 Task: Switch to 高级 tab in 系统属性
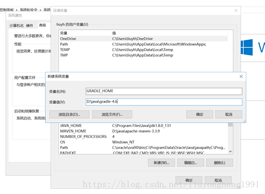(x=43, y=25)
